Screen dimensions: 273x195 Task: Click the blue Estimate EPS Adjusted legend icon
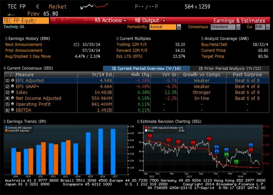tap(7, 128)
